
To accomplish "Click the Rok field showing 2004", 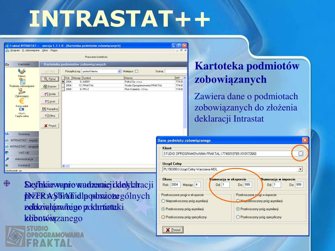I will (x=175, y=185).
